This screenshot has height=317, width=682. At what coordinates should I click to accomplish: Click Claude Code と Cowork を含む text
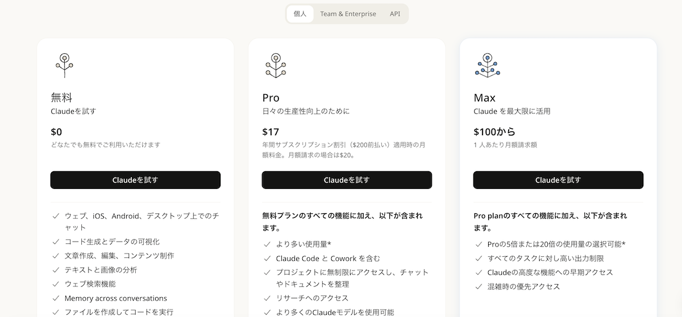328,259
